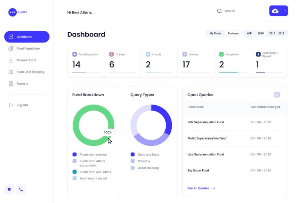
Task: Click the cloud upload icon button
Action: [275, 11]
